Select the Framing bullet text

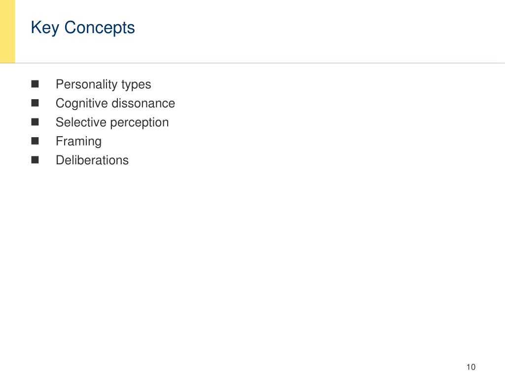pyautogui.click(x=78, y=142)
